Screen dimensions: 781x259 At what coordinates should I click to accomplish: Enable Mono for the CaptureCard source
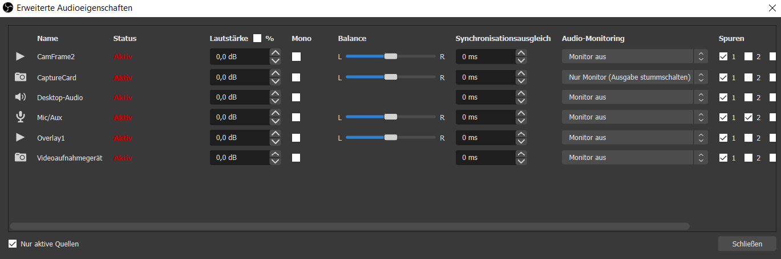point(296,77)
